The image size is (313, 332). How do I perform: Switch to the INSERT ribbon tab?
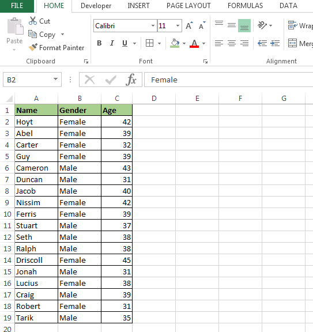(138, 6)
